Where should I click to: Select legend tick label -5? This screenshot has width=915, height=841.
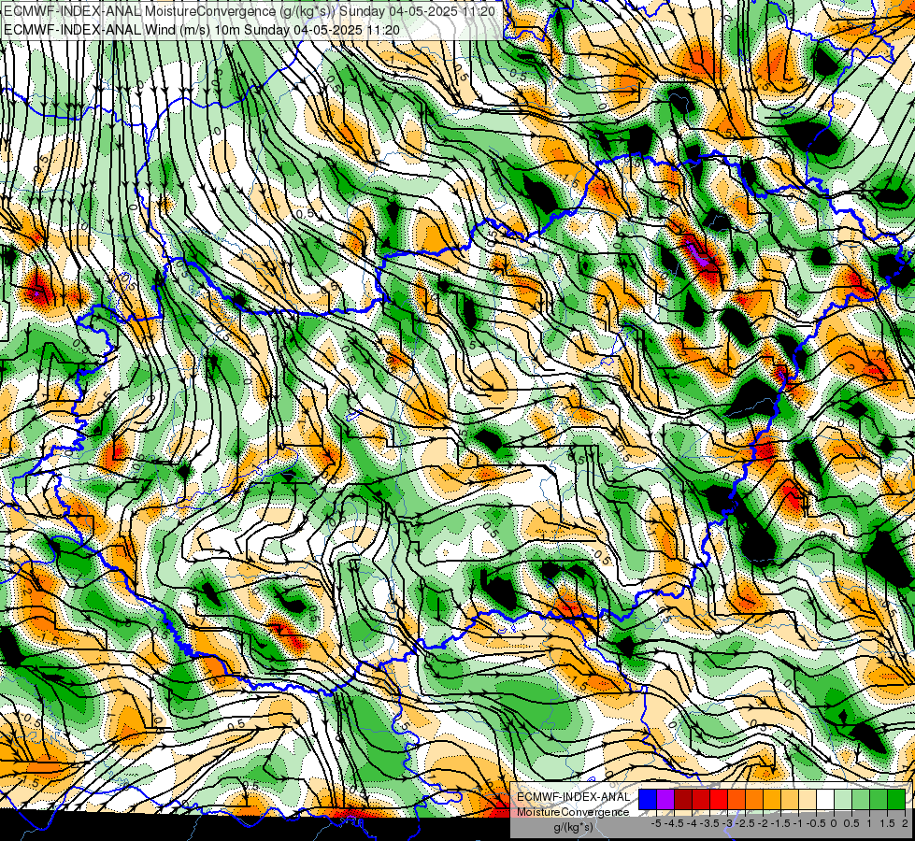point(656,823)
